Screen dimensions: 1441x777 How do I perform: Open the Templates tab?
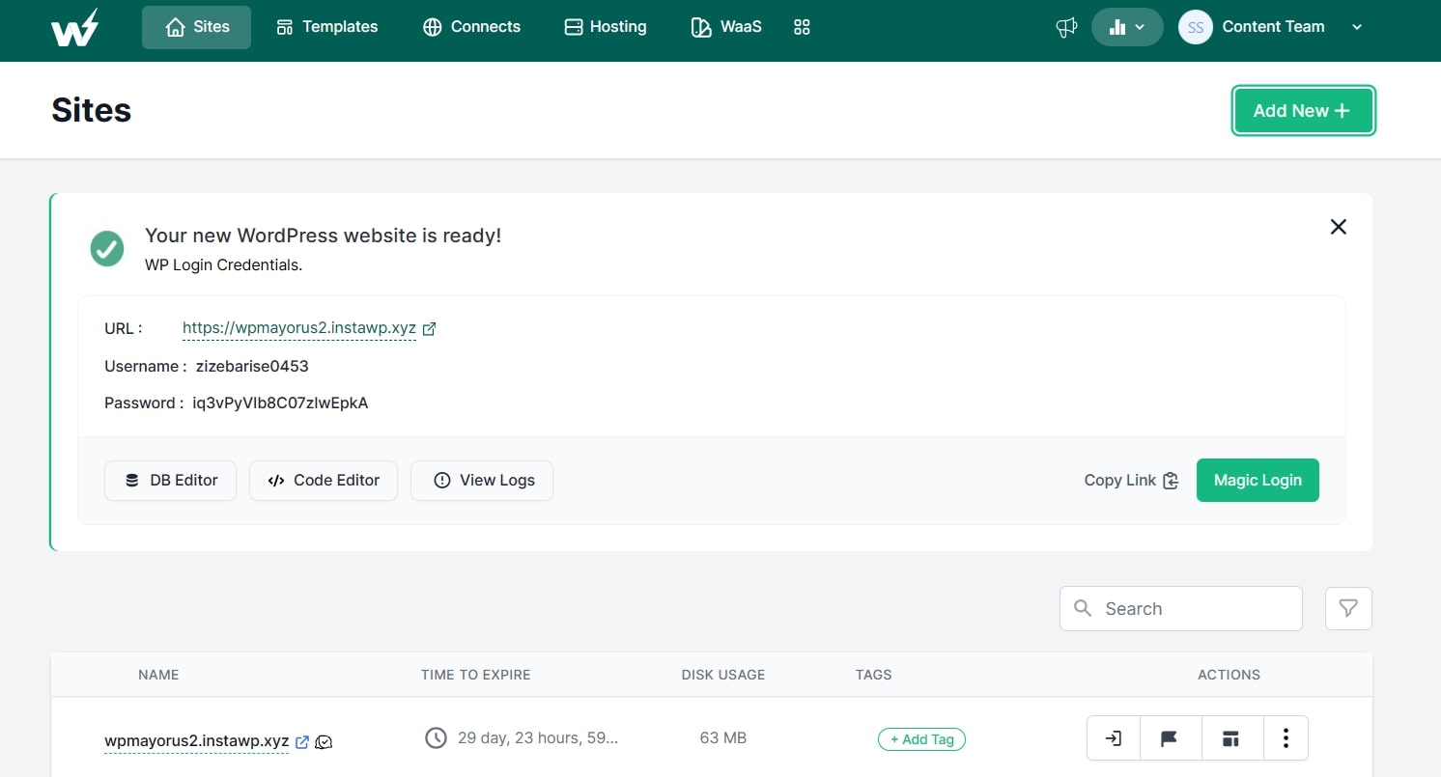(x=327, y=27)
